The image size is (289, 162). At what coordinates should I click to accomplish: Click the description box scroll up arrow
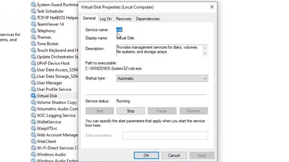[x=205, y=48]
